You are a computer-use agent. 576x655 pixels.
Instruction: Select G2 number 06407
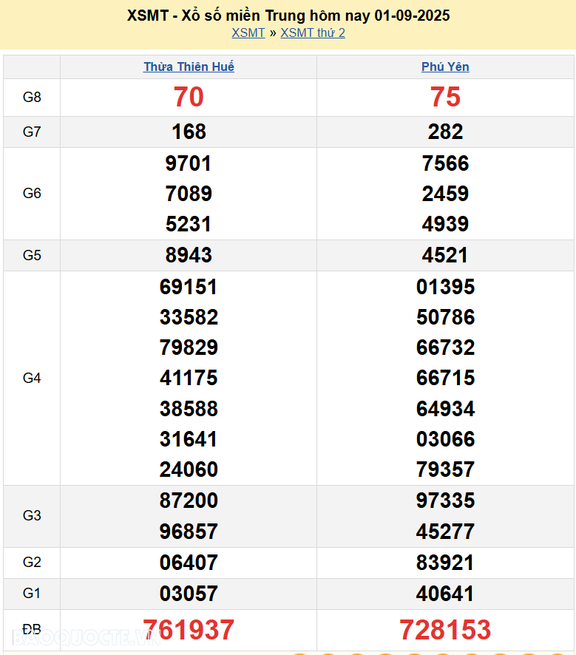pos(189,563)
